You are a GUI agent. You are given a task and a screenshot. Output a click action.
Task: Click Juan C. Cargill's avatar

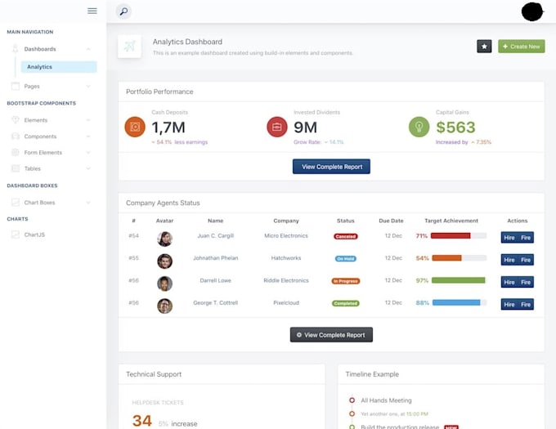tap(165, 239)
